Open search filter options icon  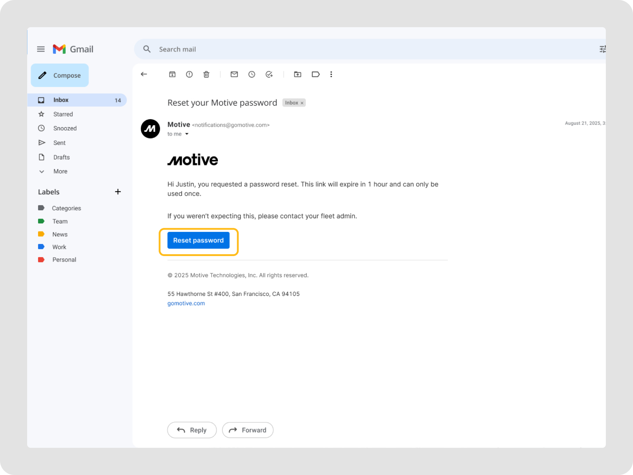(x=602, y=49)
